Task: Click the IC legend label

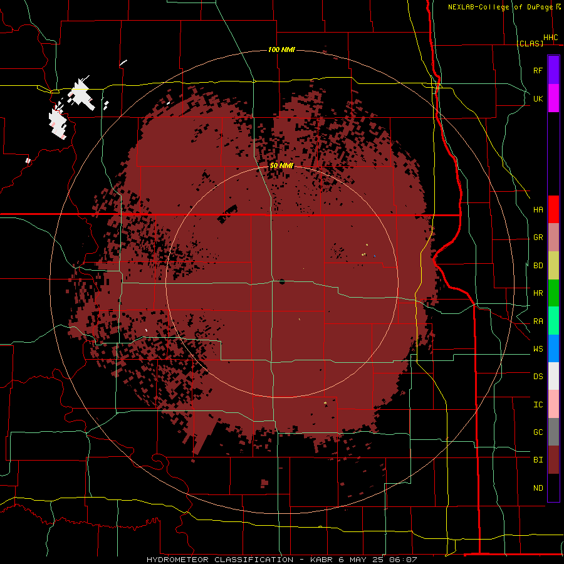Action: coord(538,405)
